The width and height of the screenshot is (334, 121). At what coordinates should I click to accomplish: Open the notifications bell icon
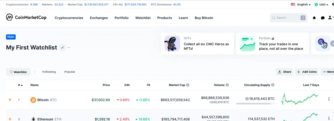pyautogui.click(x=314, y=18)
